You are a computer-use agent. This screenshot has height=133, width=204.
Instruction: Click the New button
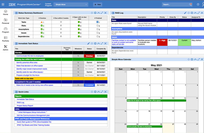tap(98, 4)
